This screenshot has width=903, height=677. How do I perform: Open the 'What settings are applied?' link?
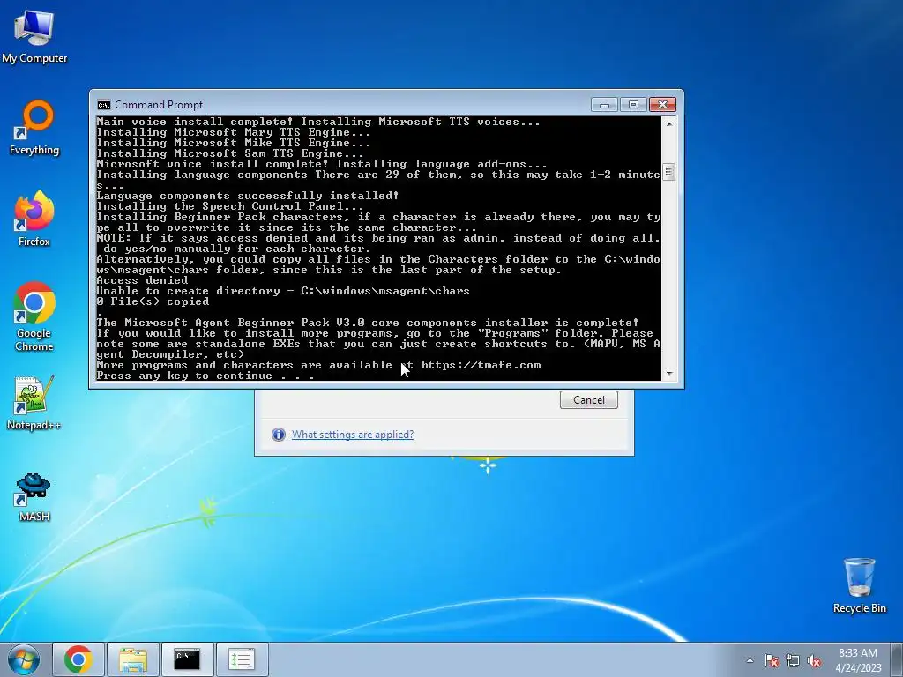click(x=353, y=435)
